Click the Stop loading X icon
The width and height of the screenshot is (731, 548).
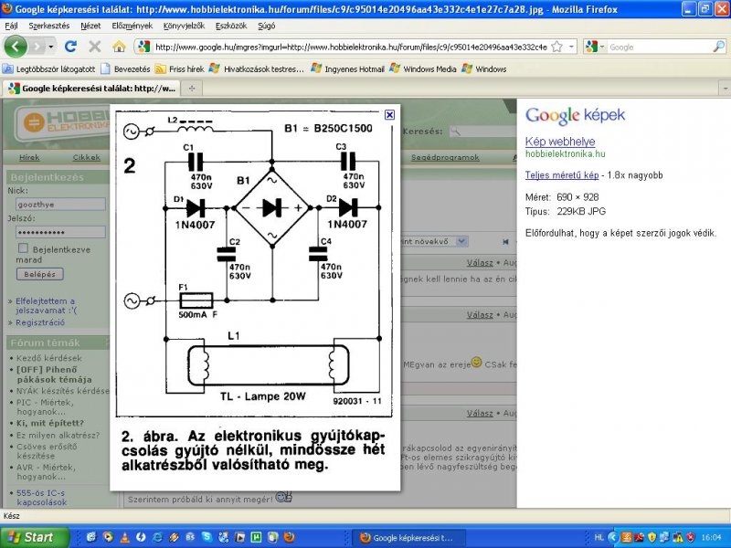[95, 47]
